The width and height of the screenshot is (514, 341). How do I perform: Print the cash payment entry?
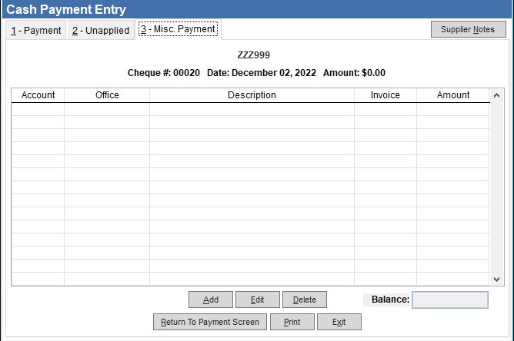[292, 322]
